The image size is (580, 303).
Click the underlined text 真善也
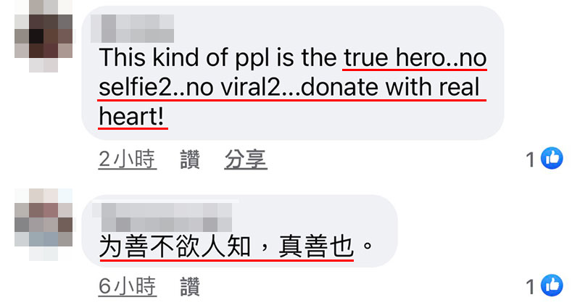(x=316, y=246)
